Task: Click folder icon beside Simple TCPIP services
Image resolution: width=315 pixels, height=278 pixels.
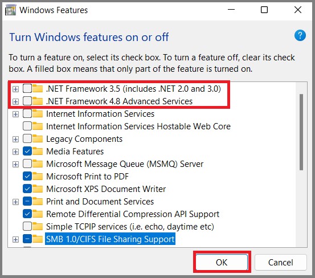Action: [x=38, y=227]
